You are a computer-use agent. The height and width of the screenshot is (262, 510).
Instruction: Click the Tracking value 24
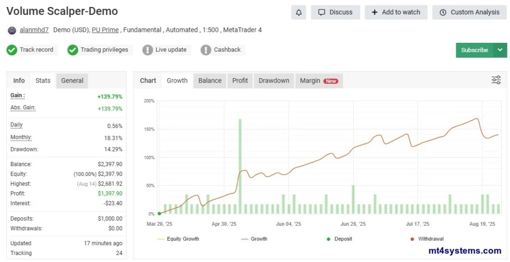(120, 253)
